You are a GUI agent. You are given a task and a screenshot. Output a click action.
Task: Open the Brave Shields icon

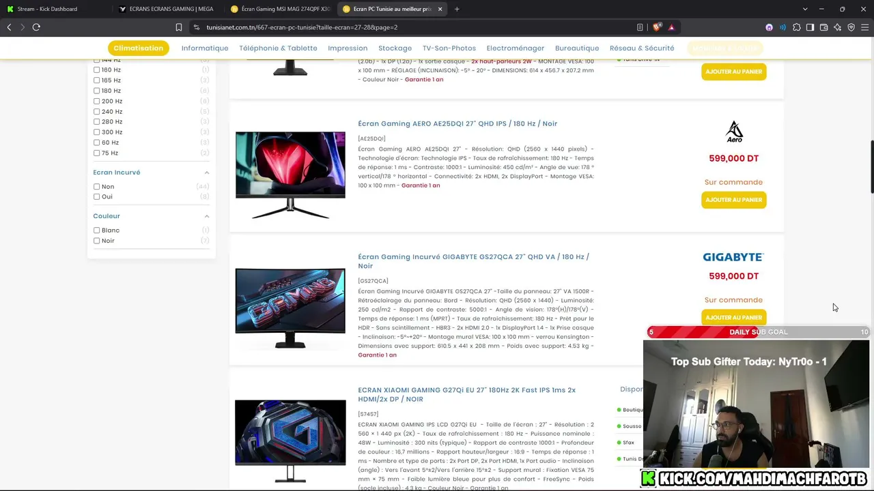(657, 27)
